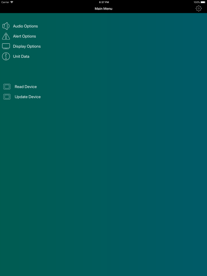Select Update Device
Image resolution: width=207 pixels, height=276 pixels.
[x=28, y=97]
